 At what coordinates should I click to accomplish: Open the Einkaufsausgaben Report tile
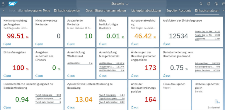(175, 95)
